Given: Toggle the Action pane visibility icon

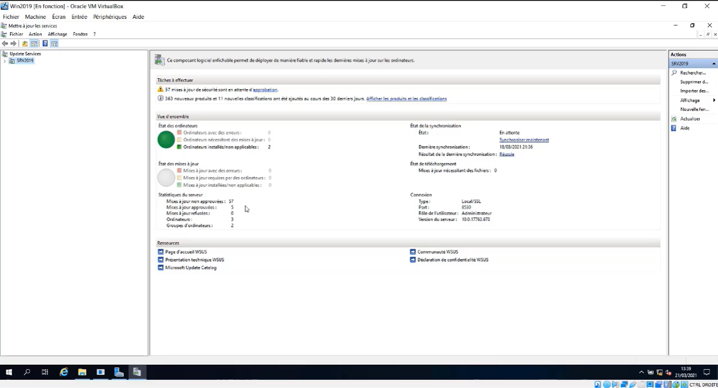Looking at the screenshot, I should (x=54, y=43).
